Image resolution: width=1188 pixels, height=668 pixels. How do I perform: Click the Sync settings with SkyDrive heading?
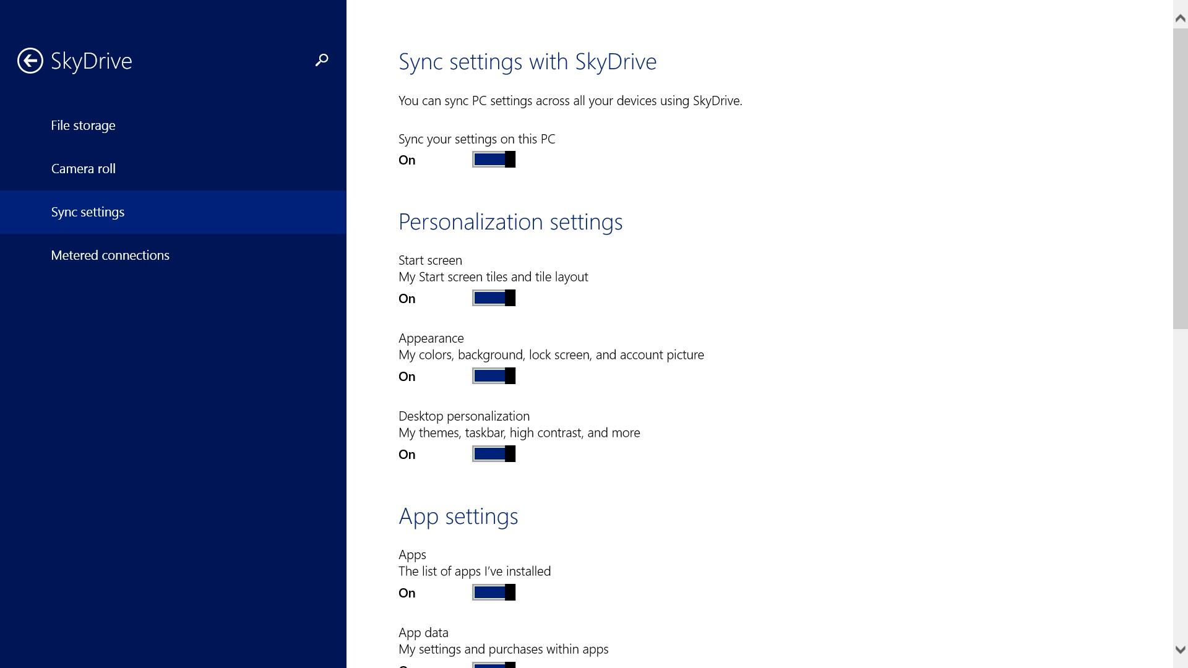[x=527, y=62]
